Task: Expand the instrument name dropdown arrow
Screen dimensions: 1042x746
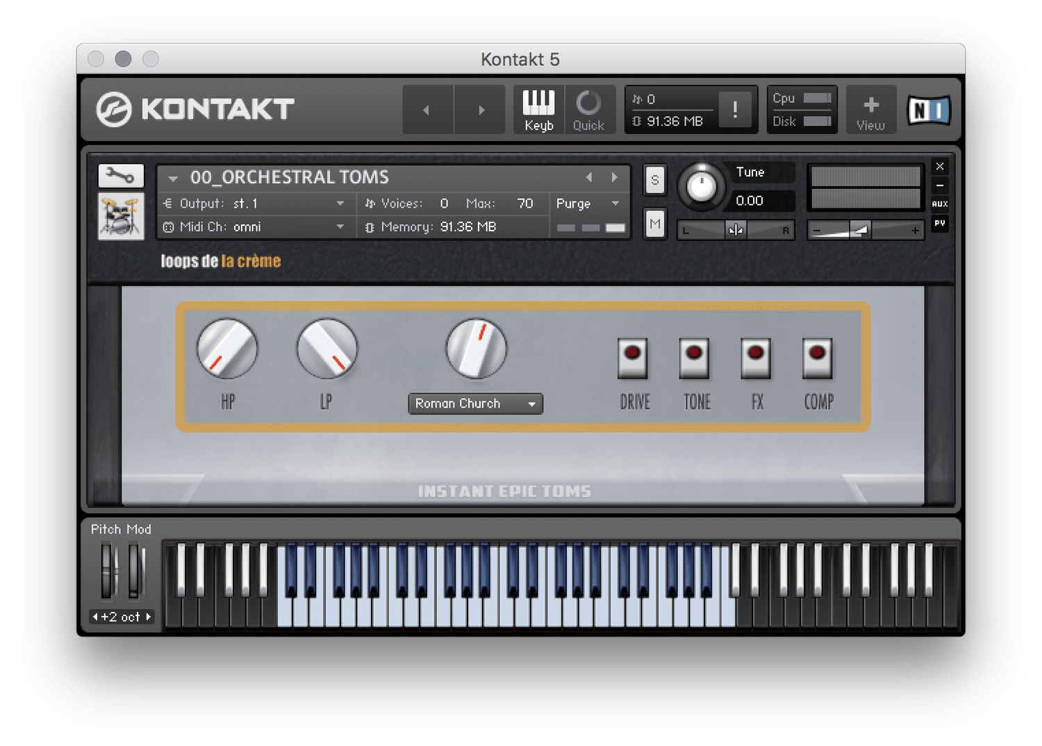Action: [173, 179]
